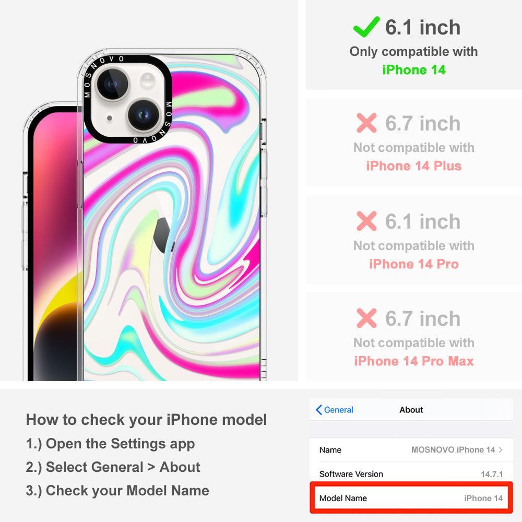Viewport: 522px width, 522px height.
Task: Click the red X beside iPhone 14 Pro
Action: 366,221
